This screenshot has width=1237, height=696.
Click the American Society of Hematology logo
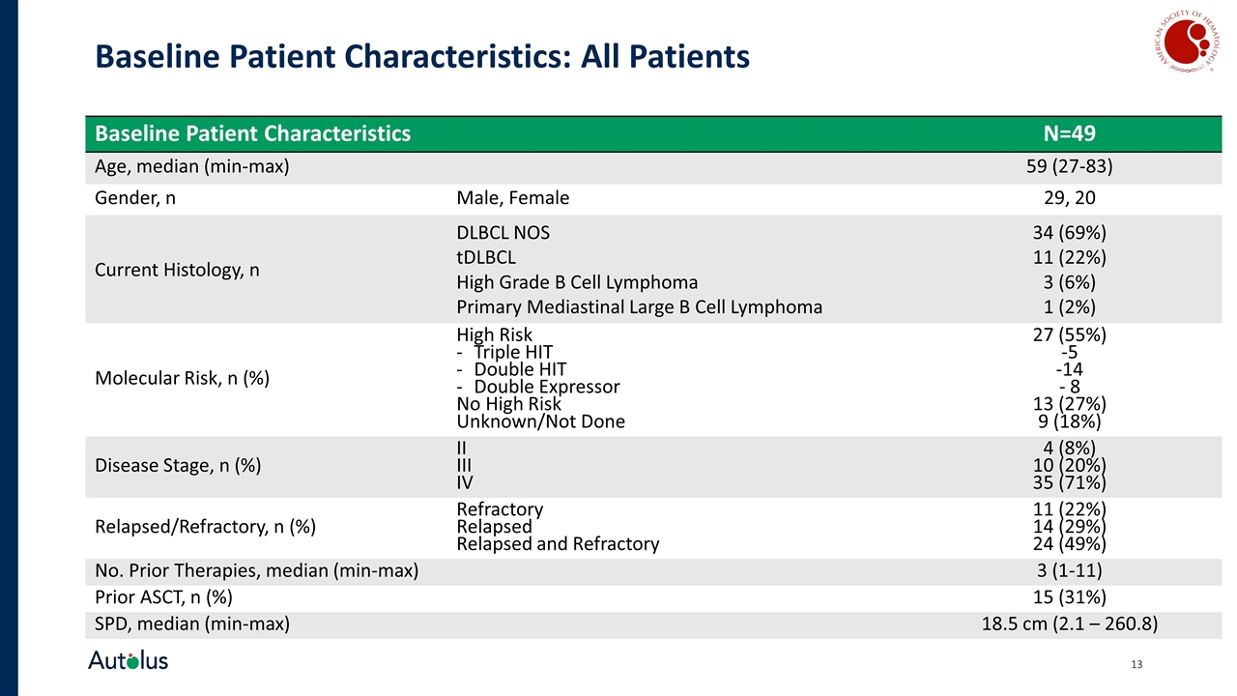[x=1185, y=45]
